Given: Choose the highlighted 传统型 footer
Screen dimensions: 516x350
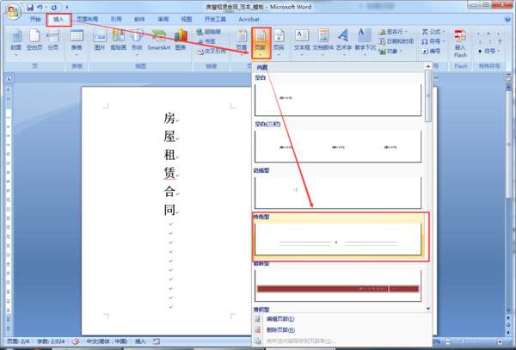Looking at the screenshot, I should (x=341, y=236).
